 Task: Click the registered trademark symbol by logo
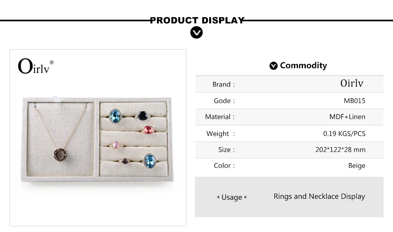pos(52,62)
